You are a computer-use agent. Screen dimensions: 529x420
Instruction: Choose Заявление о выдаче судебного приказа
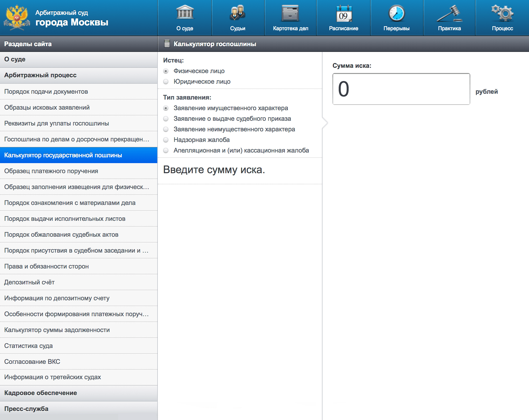coord(166,119)
